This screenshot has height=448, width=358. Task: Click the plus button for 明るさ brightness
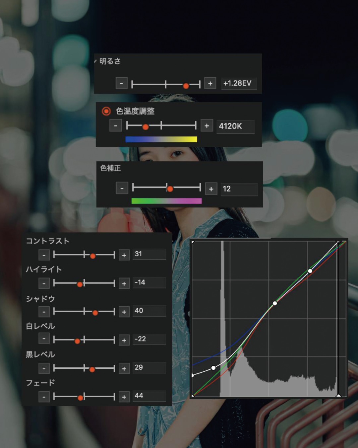click(x=210, y=83)
